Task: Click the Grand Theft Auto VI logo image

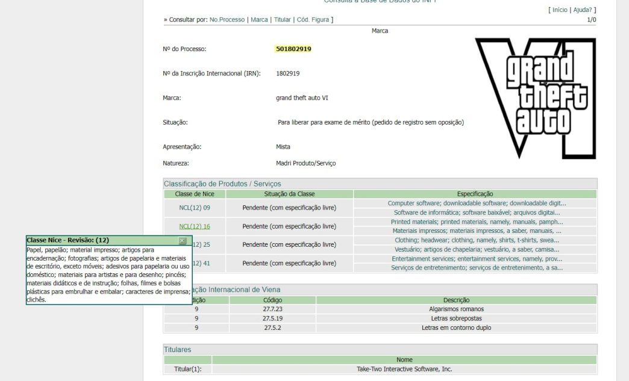Action: pos(536,98)
